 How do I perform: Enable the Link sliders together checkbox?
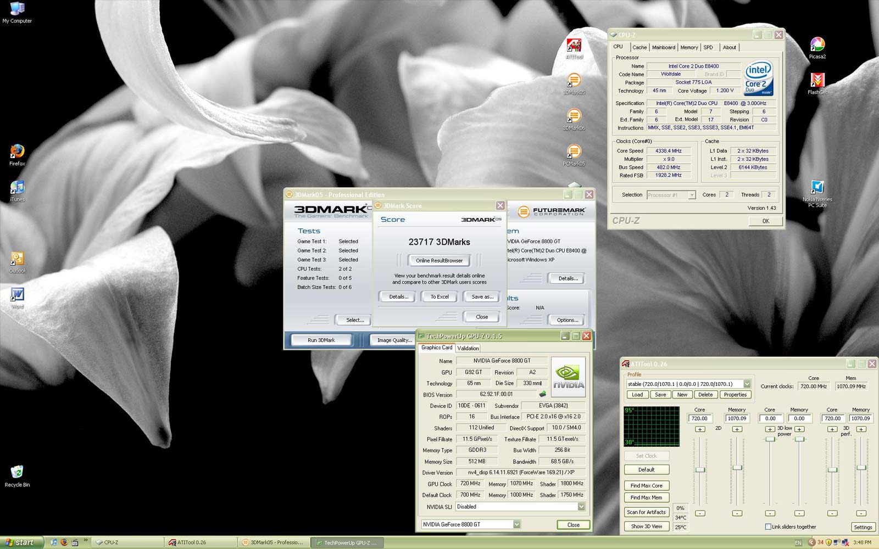tap(768, 526)
